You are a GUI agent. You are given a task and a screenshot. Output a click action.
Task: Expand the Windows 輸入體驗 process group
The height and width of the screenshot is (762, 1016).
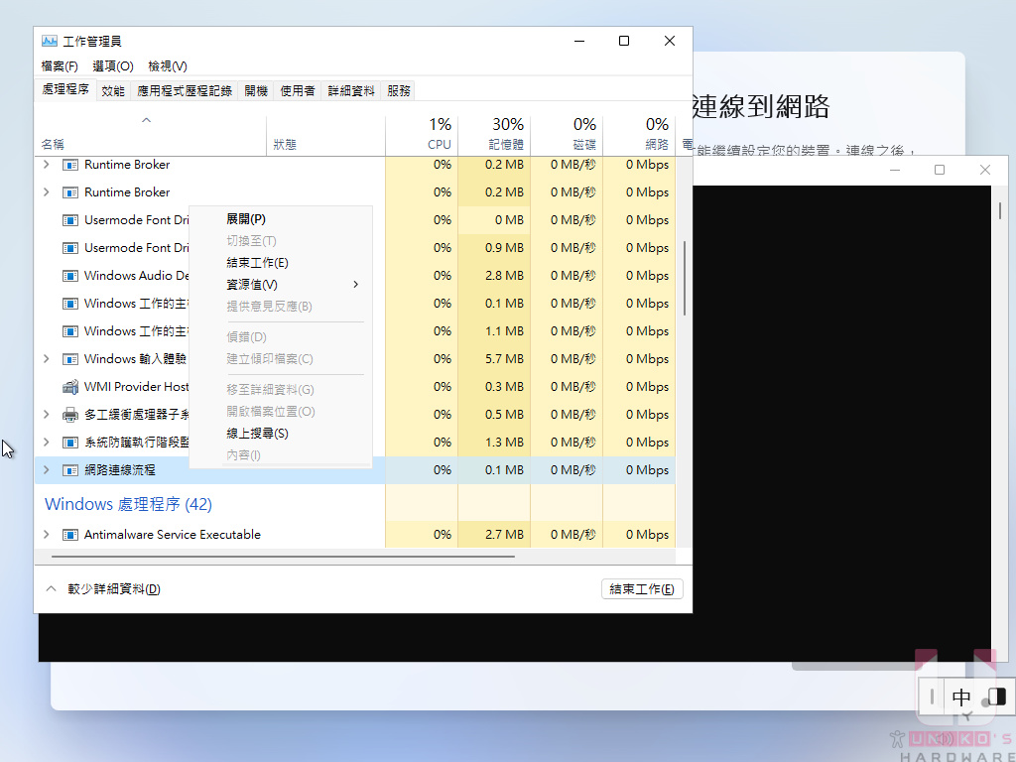click(46, 359)
